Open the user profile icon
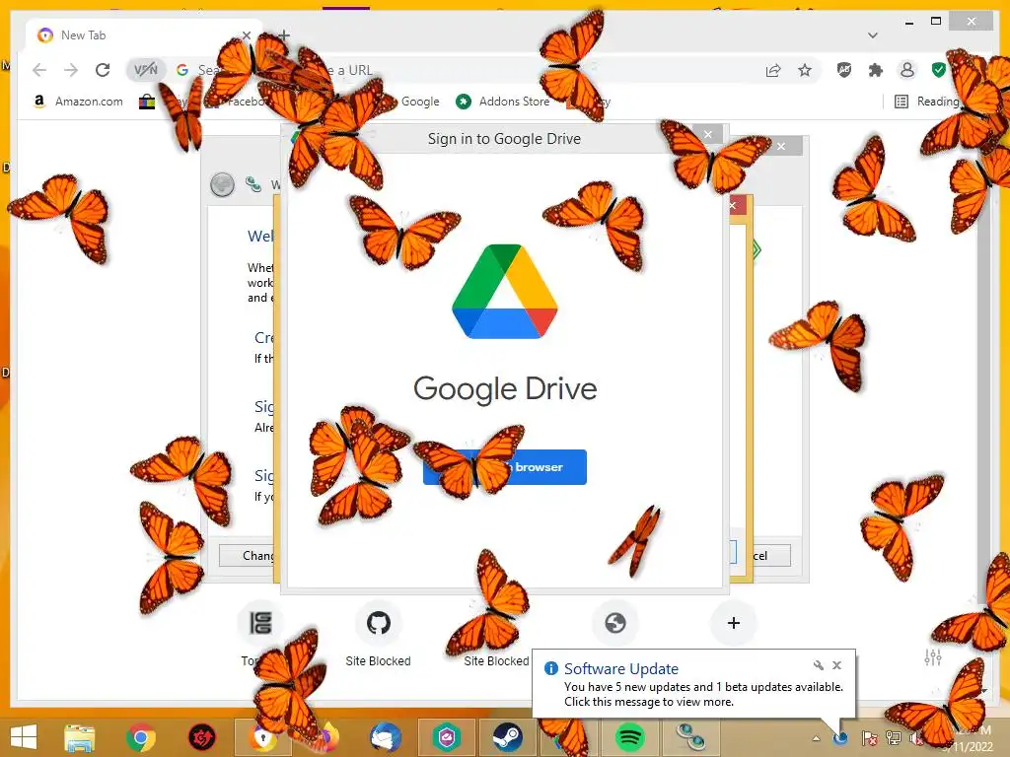The height and width of the screenshot is (757, 1010). pyautogui.click(x=907, y=70)
